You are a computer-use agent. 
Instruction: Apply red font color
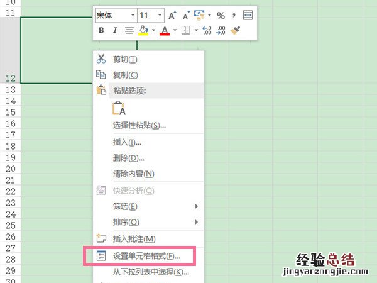click(x=165, y=31)
